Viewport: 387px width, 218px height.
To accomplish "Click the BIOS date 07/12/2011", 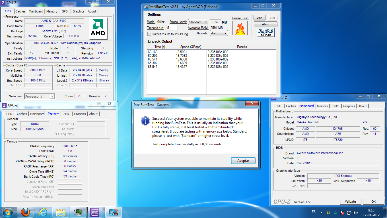I will click(337, 163).
